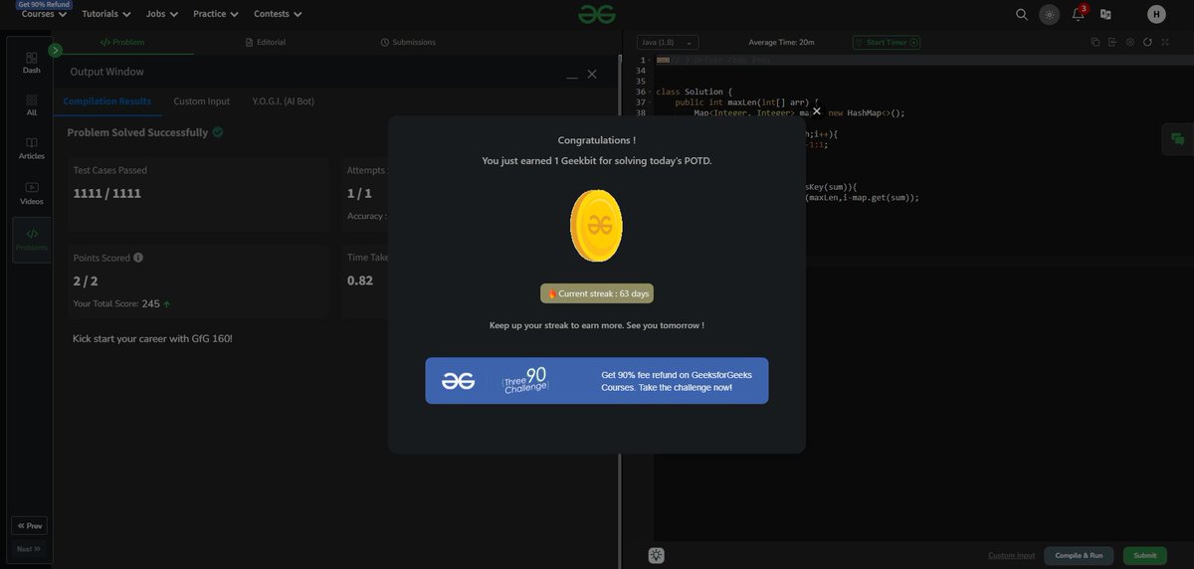The image size is (1194, 569).
Task: Switch to the Problem tab
Action: 122,43
